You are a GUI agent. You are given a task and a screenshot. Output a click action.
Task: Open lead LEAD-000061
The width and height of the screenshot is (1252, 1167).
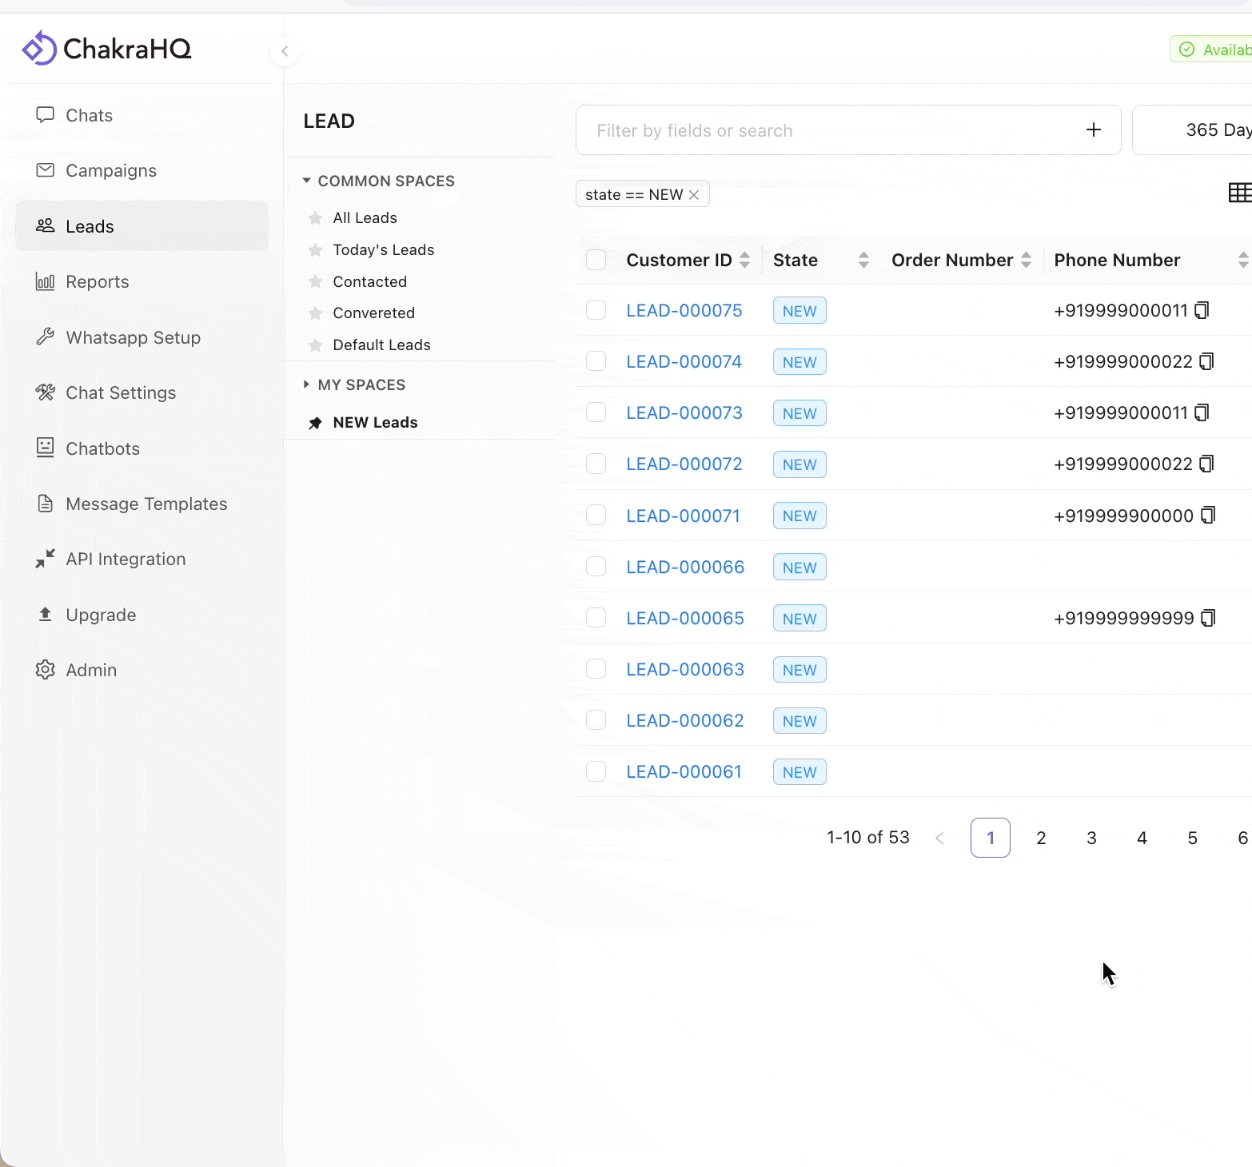click(684, 771)
